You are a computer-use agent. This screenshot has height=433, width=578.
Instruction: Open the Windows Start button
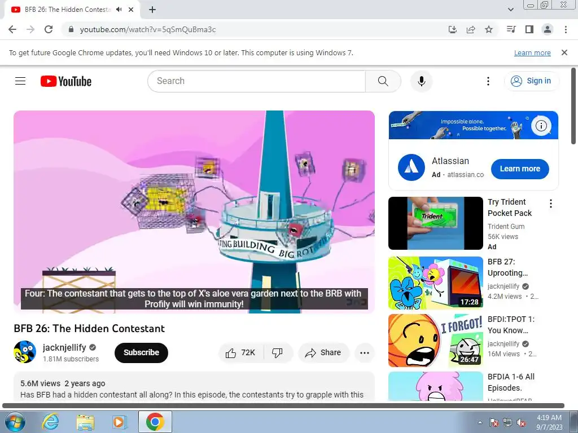[14, 422]
